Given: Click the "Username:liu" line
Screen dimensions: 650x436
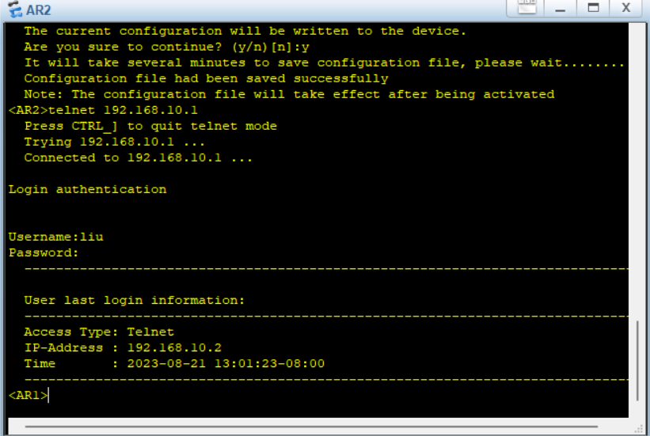Looking at the screenshot, I should pyautogui.click(x=55, y=237).
